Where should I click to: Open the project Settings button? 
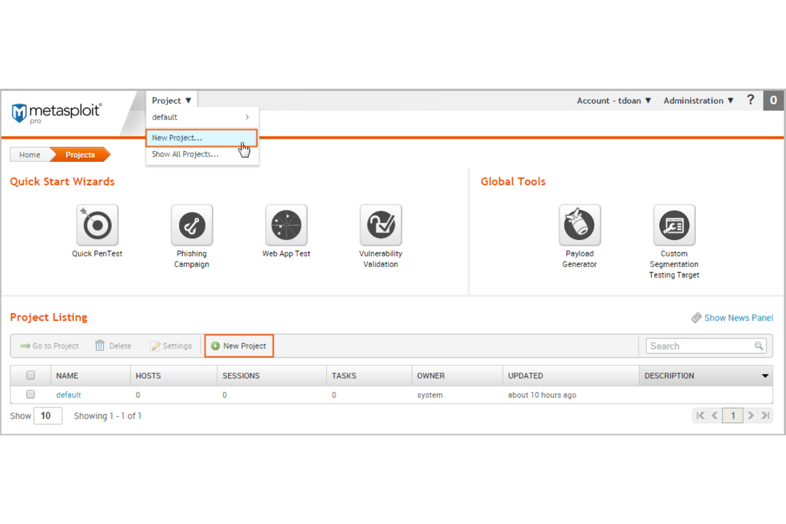(171, 346)
